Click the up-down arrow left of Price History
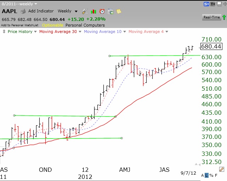Screen dimensions: 227x181 click(x=4, y=32)
